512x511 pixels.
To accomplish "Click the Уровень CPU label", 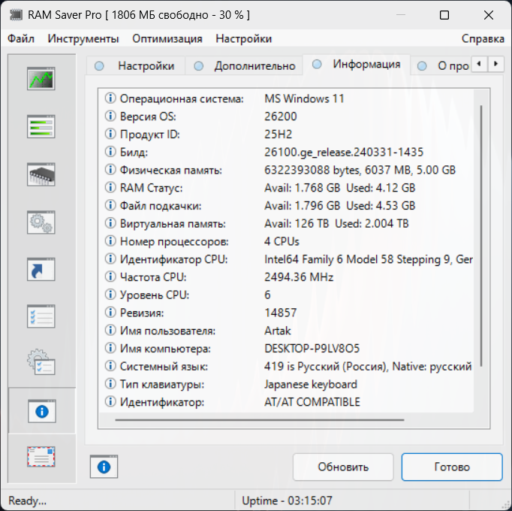I will point(155,295).
